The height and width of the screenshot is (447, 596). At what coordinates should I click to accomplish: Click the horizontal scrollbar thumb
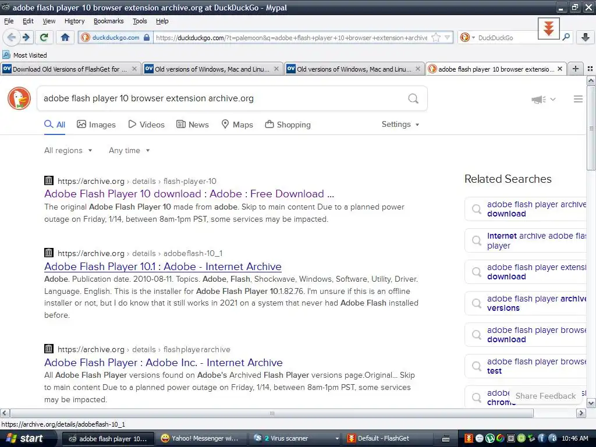[272, 413]
